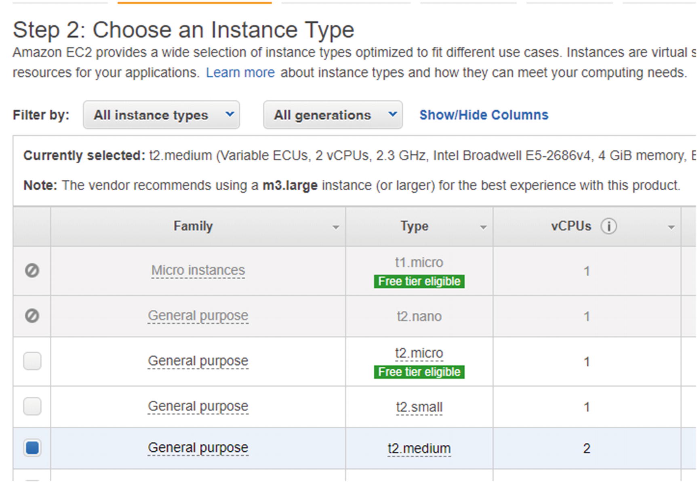Click vCPU value 1 in t1.micro row
The width and height of the screenshot is (697, 482).
[587, 271]
